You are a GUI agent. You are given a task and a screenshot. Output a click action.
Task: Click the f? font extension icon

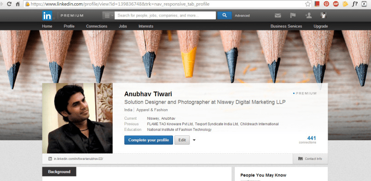point(354,4)
